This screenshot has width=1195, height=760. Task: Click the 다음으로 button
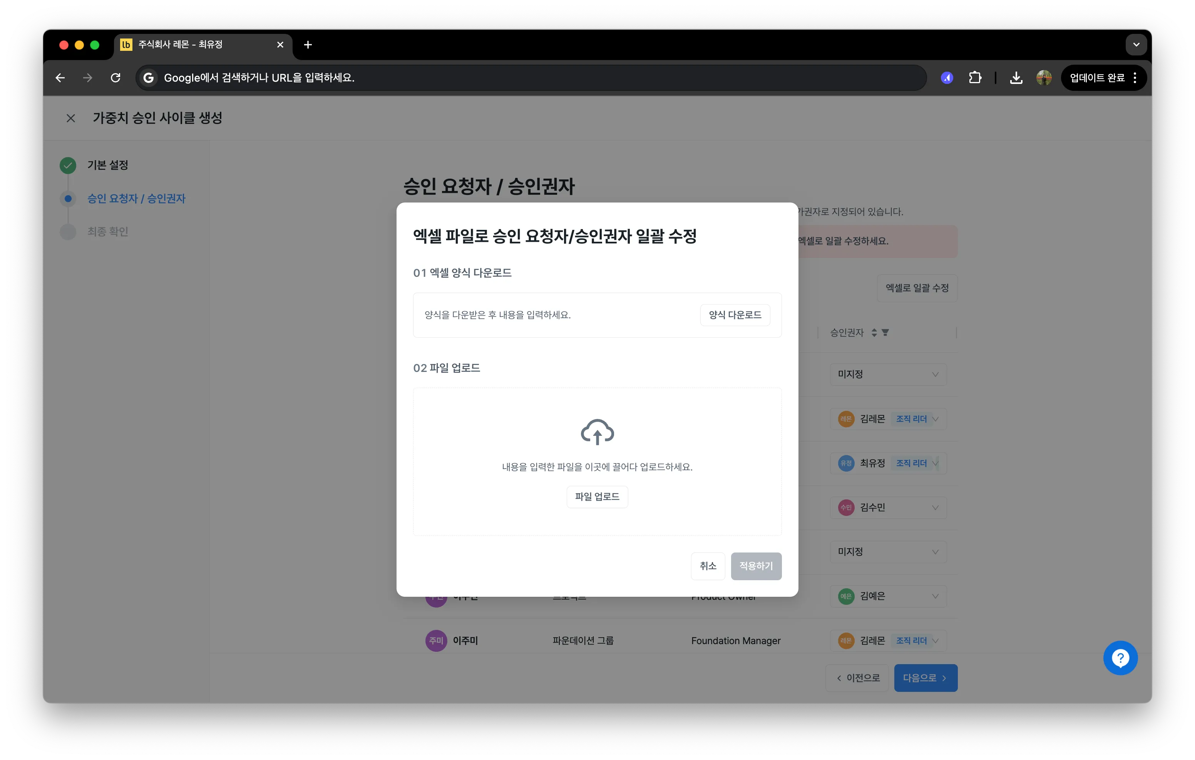click(926, 678)
